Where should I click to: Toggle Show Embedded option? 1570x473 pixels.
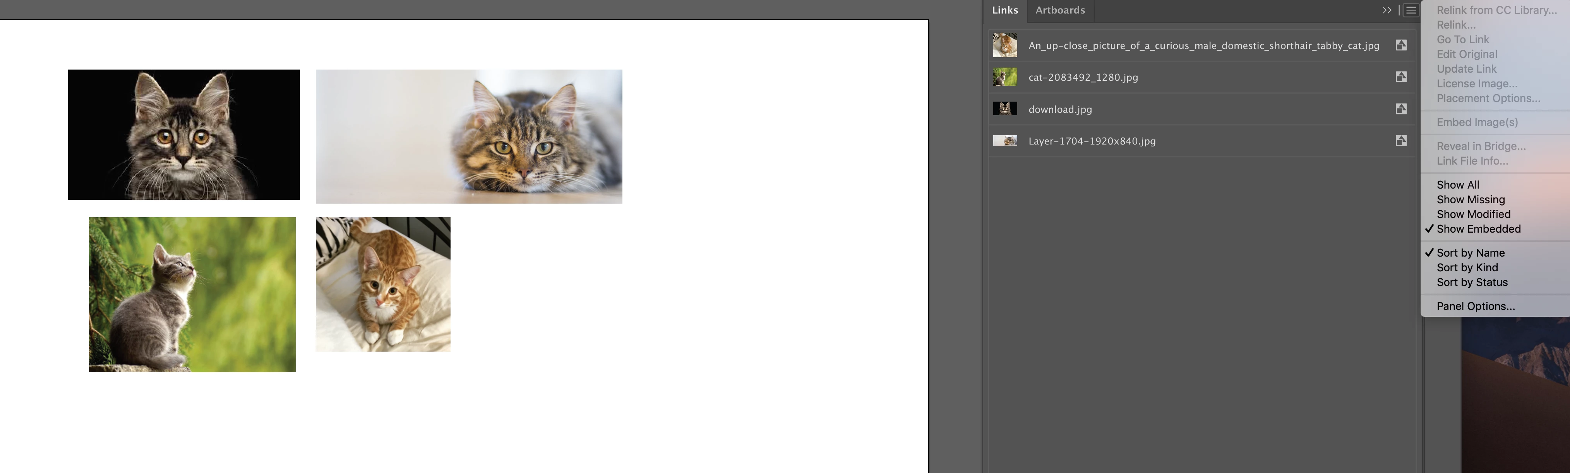coord(1478,229)
